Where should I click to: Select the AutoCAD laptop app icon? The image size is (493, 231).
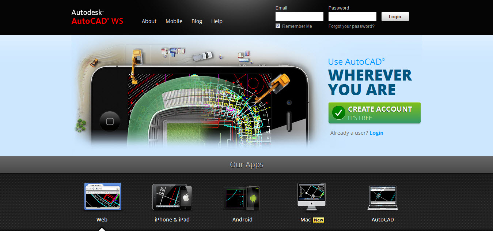pyautogui.click(x=382, y=198)
